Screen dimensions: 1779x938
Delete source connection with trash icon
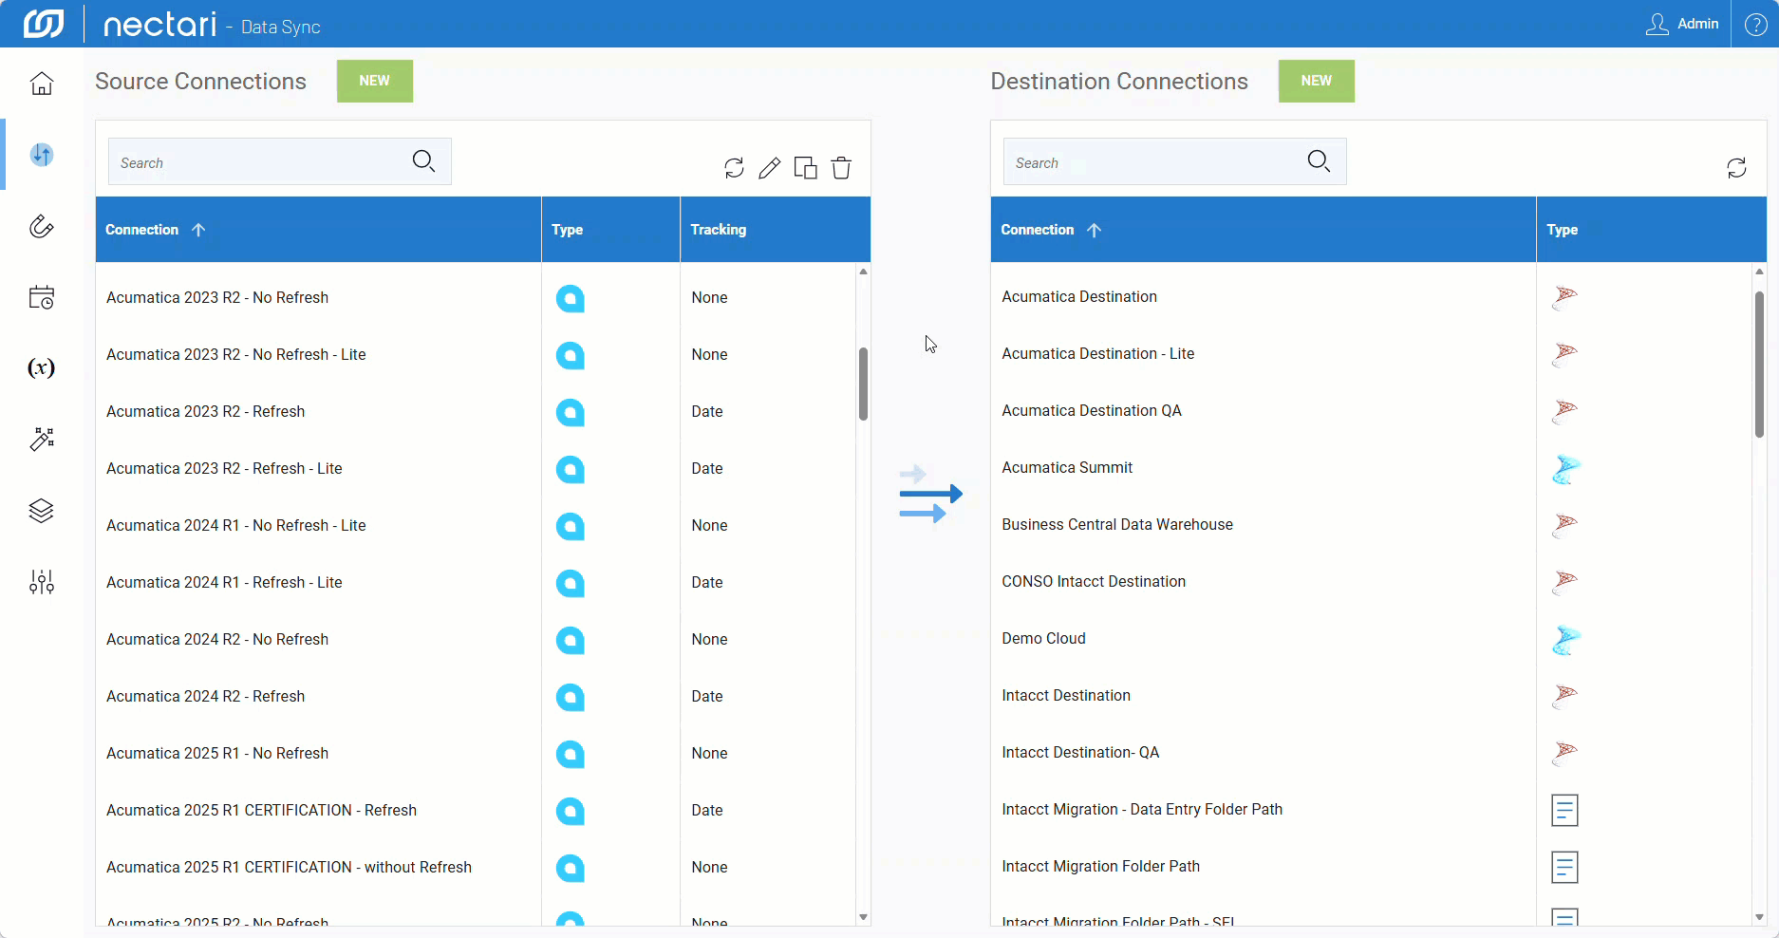[841, 168]
